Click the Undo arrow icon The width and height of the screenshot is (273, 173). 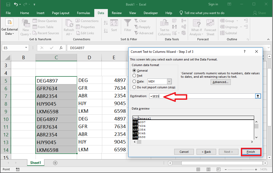[16, 5]
